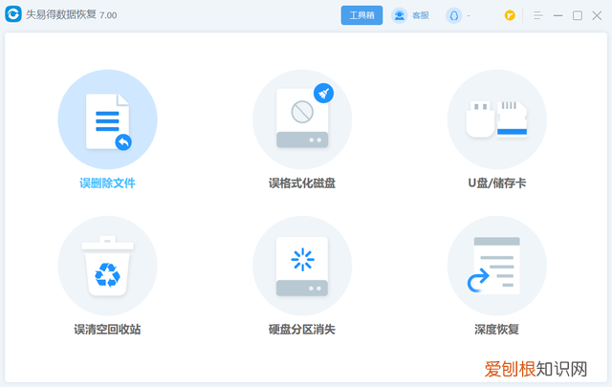Open the 误清空回收站 recycle bin icon

(x=107, y=266)
